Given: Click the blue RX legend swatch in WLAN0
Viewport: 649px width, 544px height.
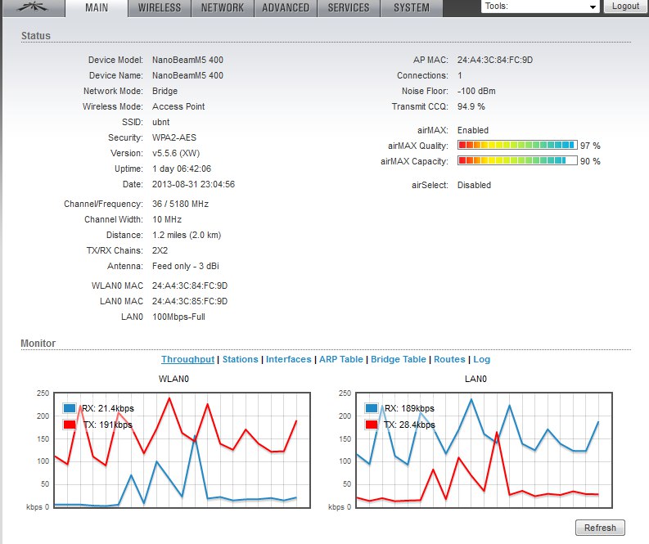Looking at the screenshot, I should pos(69,408).
